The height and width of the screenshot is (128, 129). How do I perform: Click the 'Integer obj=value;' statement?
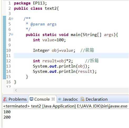point(54,50)
